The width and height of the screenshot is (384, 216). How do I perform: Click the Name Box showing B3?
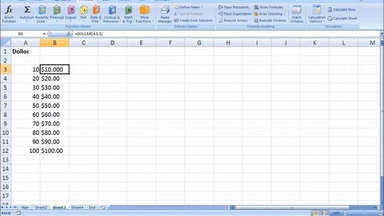[x=22, y=34]
